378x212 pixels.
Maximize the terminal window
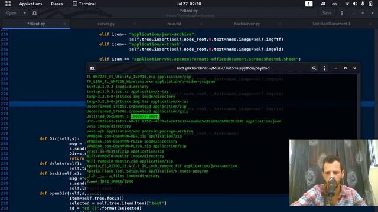[345, 68]
